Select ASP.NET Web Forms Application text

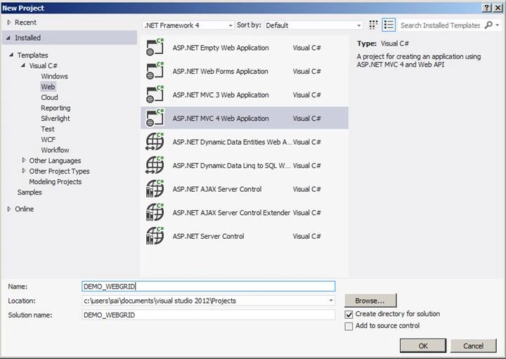220,71
